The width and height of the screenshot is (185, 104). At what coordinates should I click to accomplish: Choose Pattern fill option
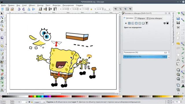point(140,23)
